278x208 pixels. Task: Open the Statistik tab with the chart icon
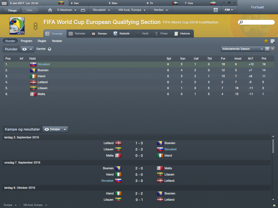coord(122,33)
